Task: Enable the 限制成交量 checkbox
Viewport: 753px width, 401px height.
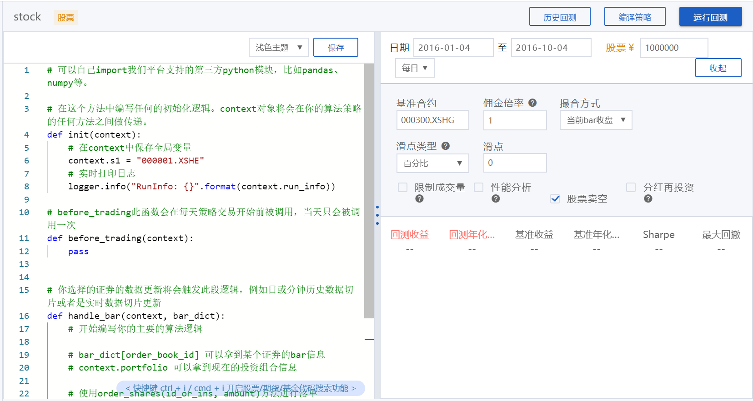Action: 402,188
